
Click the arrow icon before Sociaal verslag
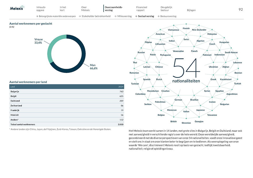(136, 16)
